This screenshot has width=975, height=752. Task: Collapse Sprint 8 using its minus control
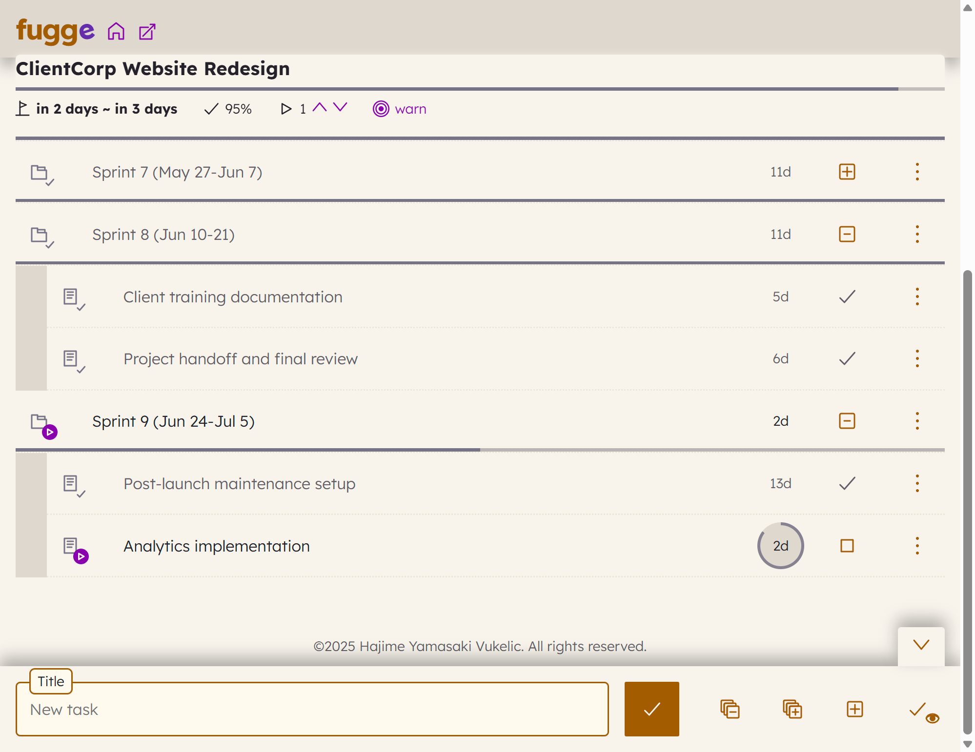(847, 234)
